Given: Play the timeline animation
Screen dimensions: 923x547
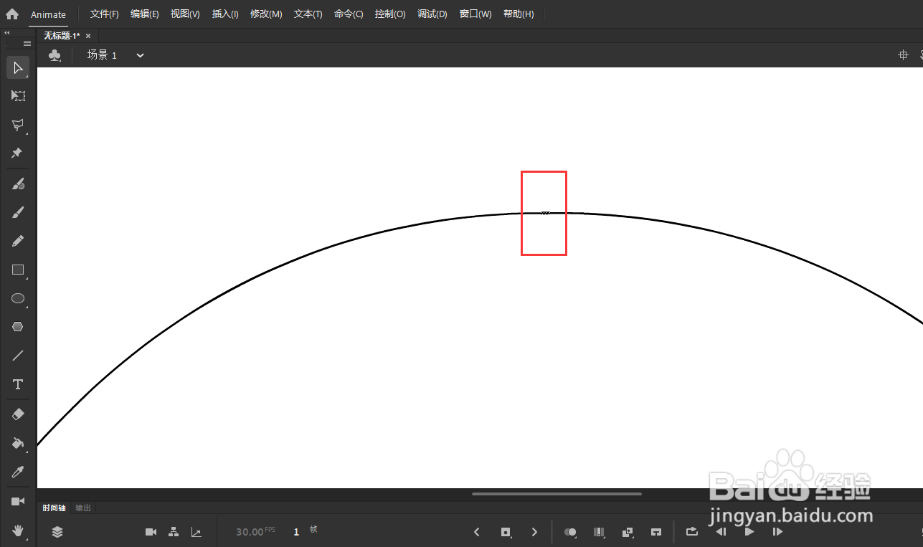Looking at the screenshot, I should (x=749, y=532).
